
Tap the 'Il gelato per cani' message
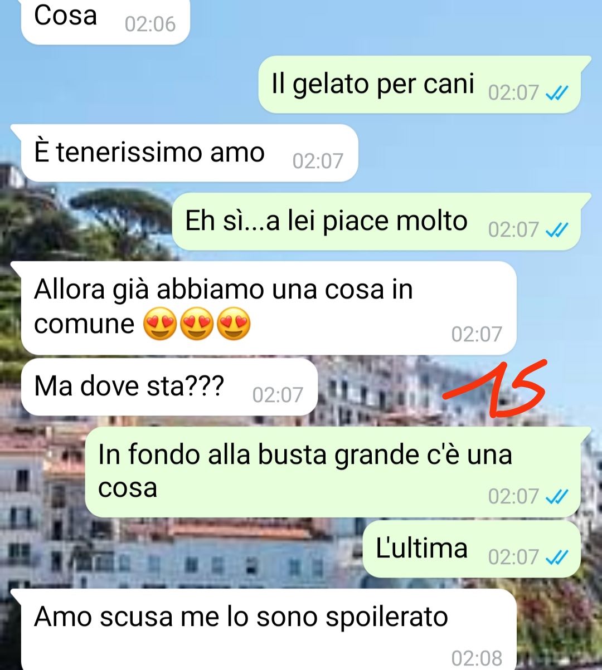coord(419,85)
